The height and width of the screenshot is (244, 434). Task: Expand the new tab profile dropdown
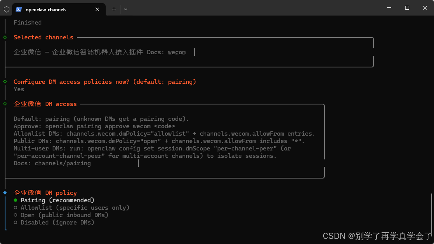click(126, 9)
